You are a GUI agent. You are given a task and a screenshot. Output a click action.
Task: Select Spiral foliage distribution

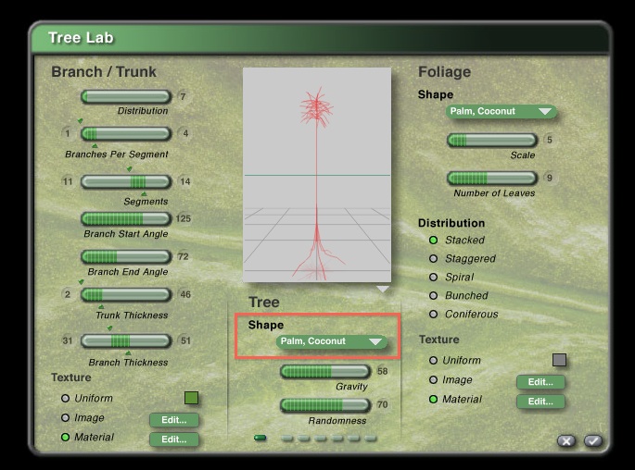pos(433,278)
